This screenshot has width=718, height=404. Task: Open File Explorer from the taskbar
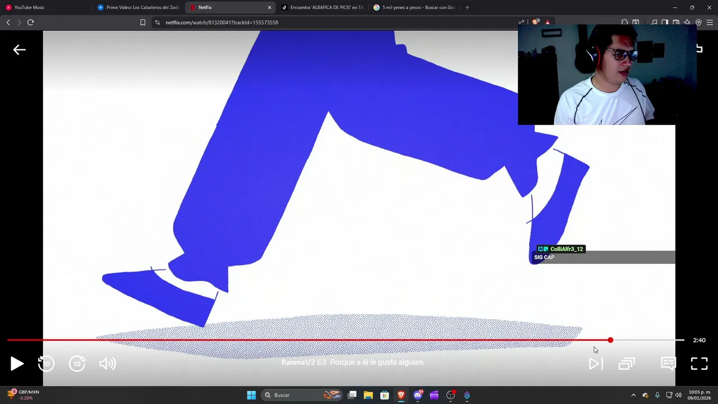point(368,395)
